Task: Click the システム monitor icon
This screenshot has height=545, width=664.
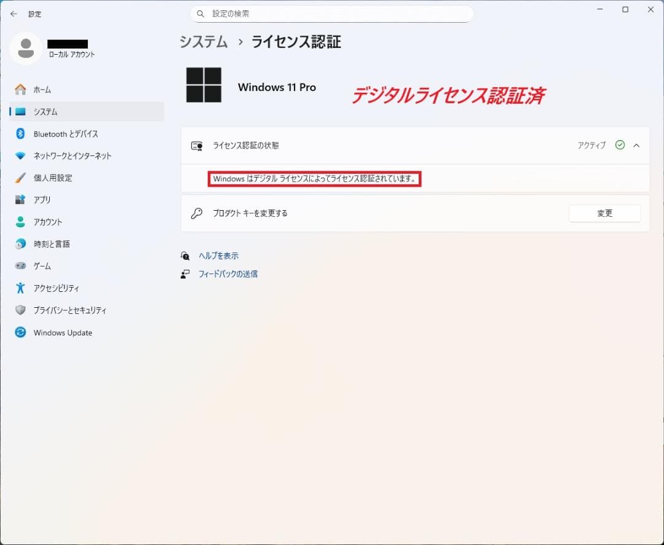Action: coord(20,112)
